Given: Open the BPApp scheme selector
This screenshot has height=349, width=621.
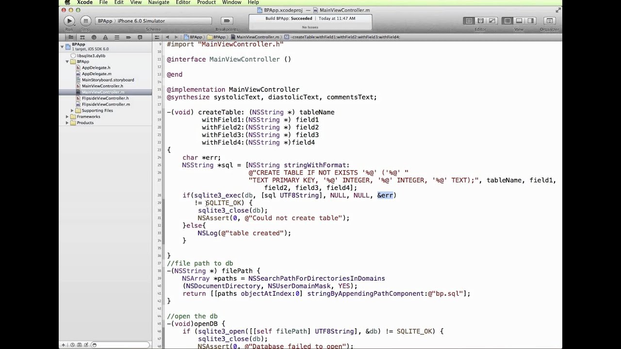Looking at the screenshot, I should pos(105,21).
